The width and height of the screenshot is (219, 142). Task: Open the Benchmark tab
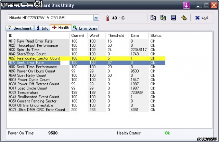[20, 28]
